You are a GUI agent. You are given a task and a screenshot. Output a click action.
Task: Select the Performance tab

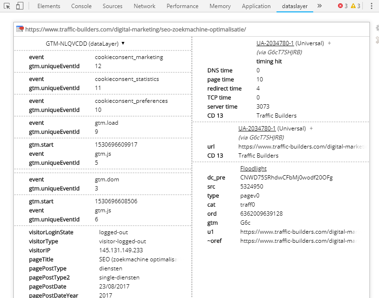point(183,6)
